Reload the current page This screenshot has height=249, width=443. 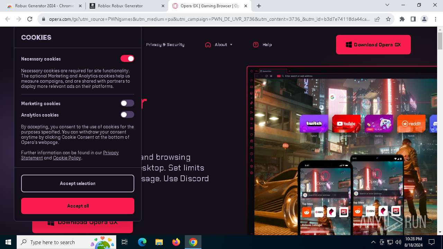30,19
